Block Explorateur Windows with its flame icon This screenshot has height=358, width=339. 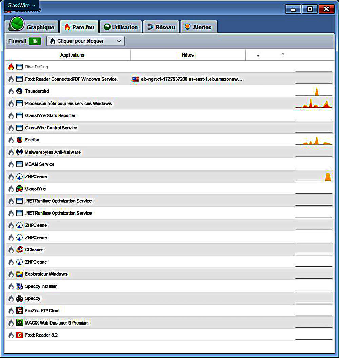pyautogui.click(x=11, y=274)
